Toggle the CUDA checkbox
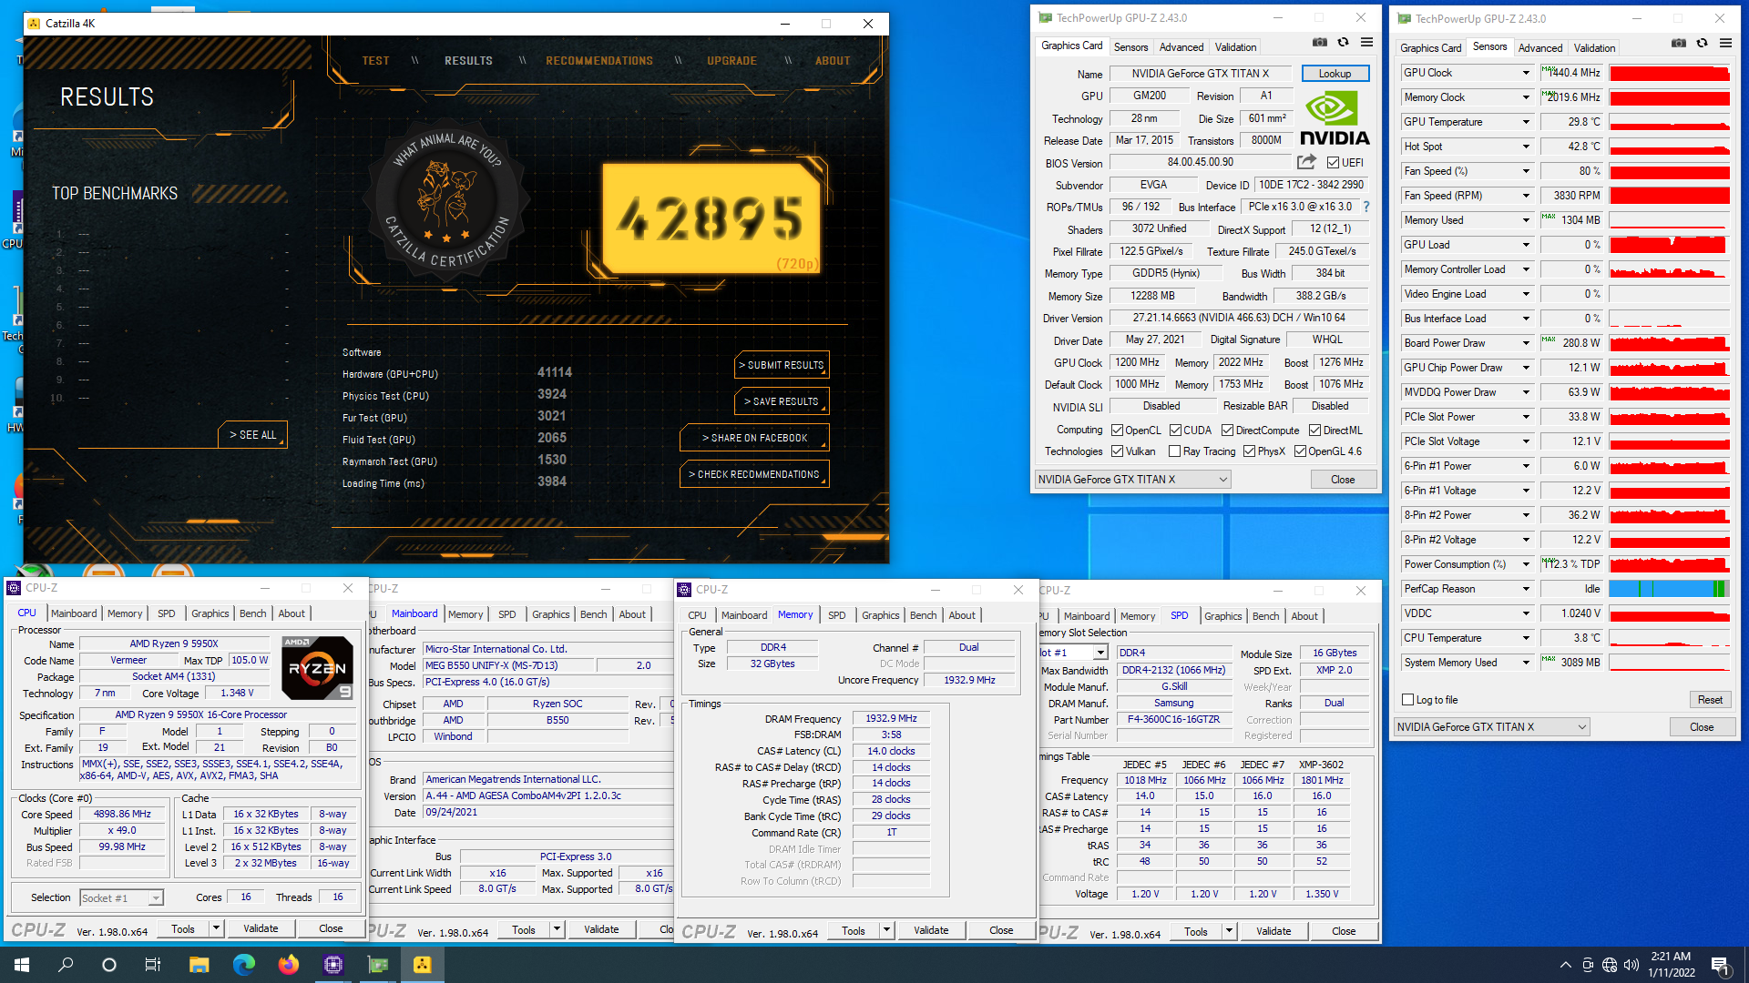 click(1175, 431)
